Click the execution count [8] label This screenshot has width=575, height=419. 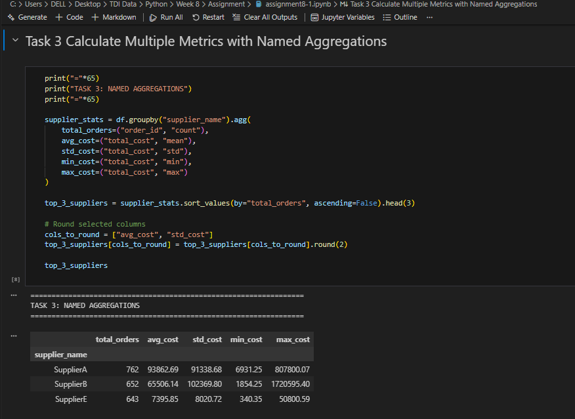point(15,280)
